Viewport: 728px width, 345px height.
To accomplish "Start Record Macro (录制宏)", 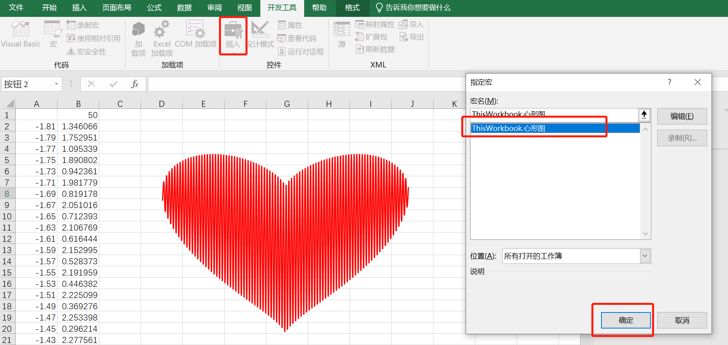I will pos(83,25).
